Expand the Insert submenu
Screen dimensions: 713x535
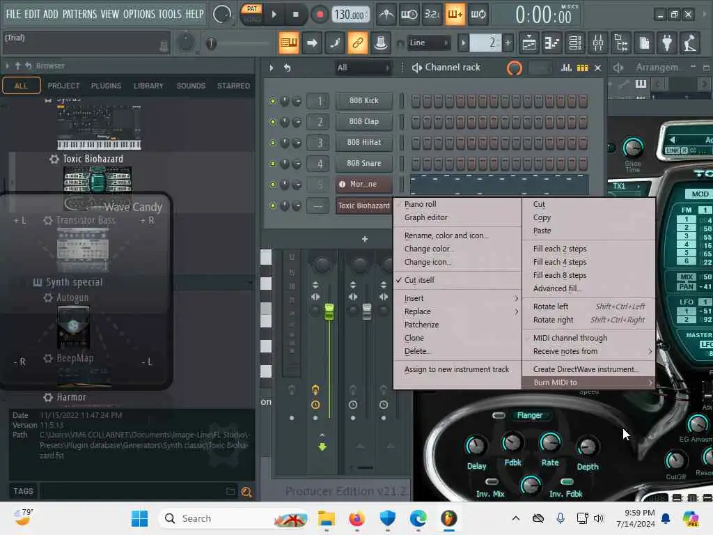pos(457,298)
